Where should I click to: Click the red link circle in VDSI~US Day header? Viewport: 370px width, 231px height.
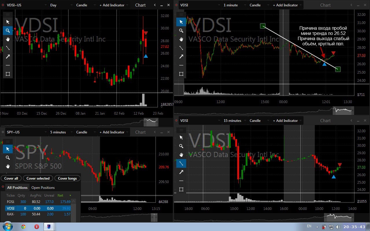click(x=3, y=5)
